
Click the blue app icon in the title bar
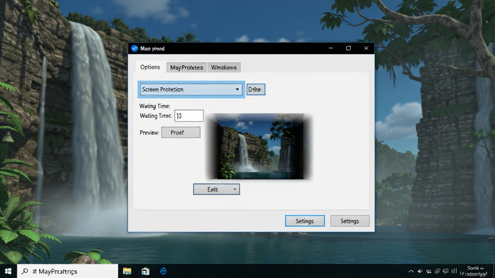click(134, 48)
